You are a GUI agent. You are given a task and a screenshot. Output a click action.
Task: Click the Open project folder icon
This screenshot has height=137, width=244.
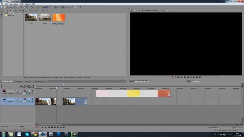[5, 7]
